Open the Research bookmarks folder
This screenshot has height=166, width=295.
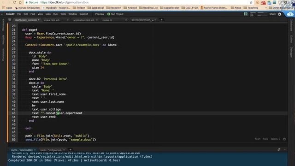tap(114, 8)
